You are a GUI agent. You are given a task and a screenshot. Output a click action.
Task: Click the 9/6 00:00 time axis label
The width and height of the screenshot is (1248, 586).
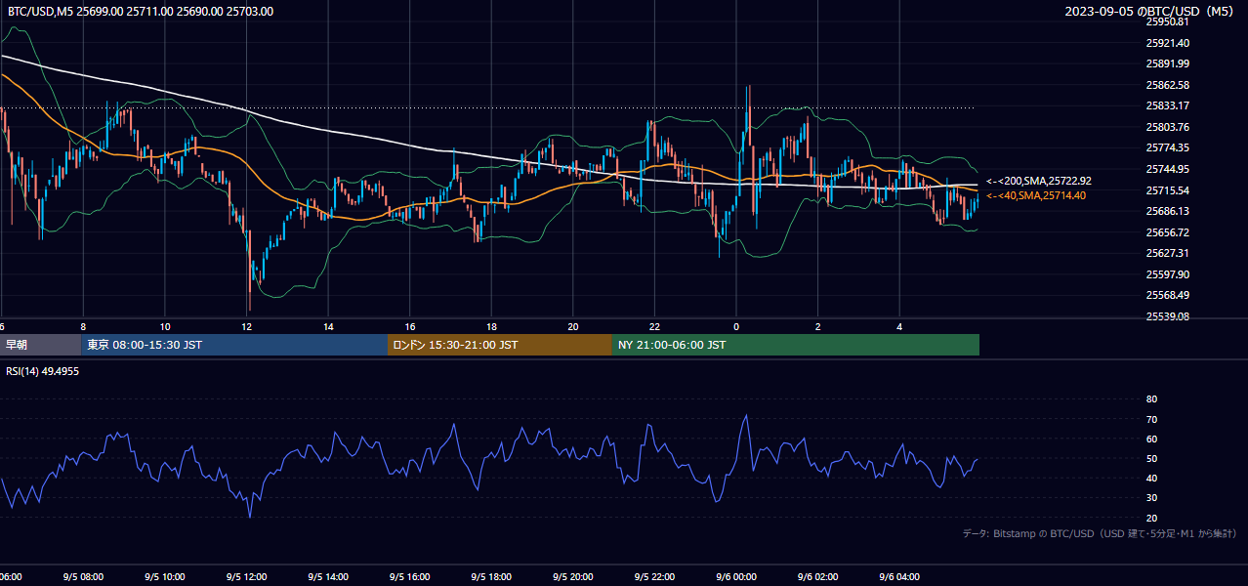coord(736,577)
